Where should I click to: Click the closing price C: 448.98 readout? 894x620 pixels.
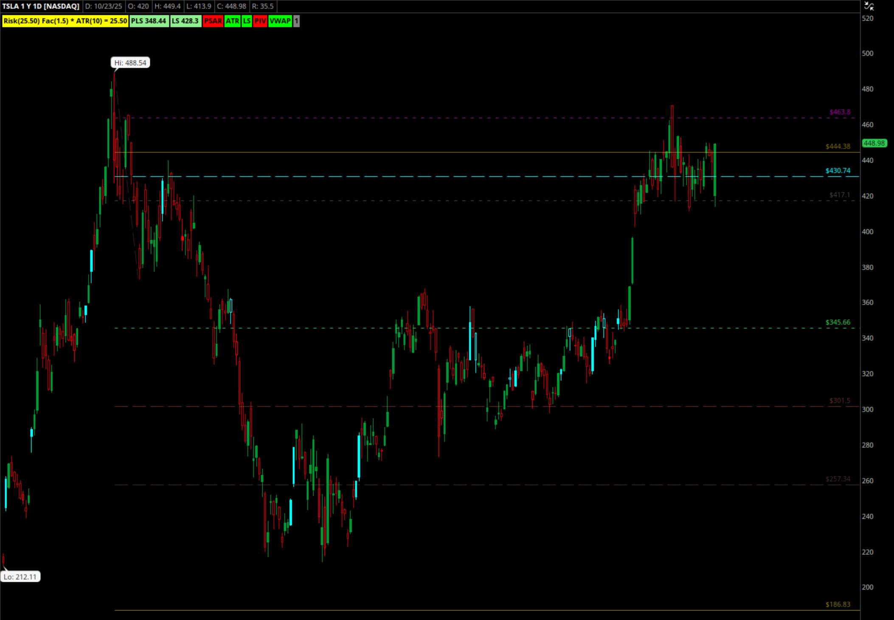point(231,6)
